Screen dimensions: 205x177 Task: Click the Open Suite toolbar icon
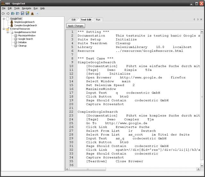click(13, 13)
